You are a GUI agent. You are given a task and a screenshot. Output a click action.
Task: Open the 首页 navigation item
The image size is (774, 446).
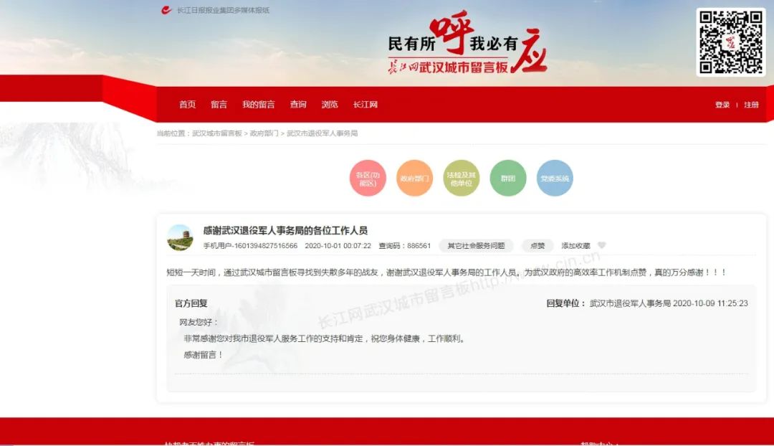click(x=187, y=105)
